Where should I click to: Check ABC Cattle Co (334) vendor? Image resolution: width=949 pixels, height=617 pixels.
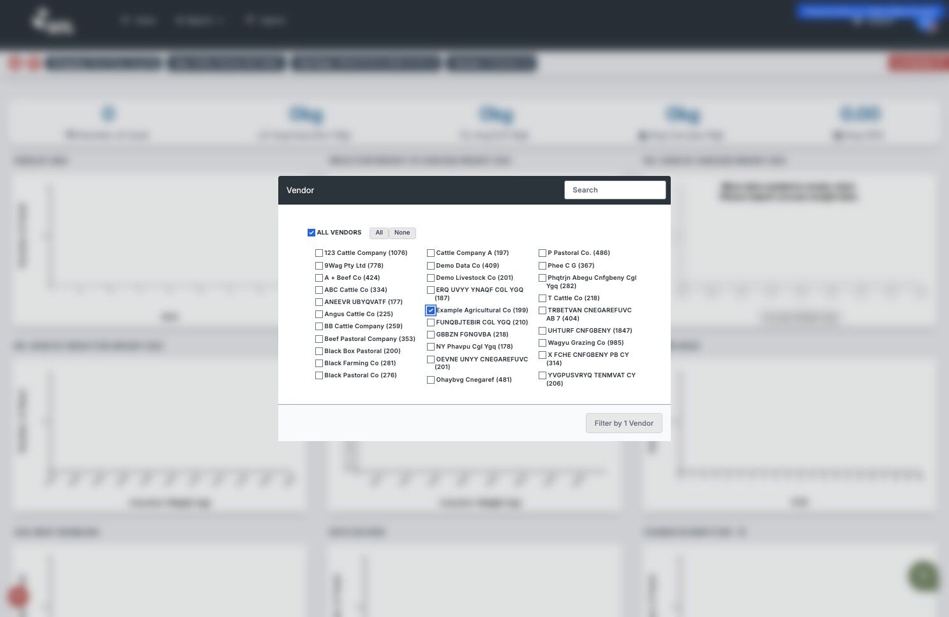point(319,290)
